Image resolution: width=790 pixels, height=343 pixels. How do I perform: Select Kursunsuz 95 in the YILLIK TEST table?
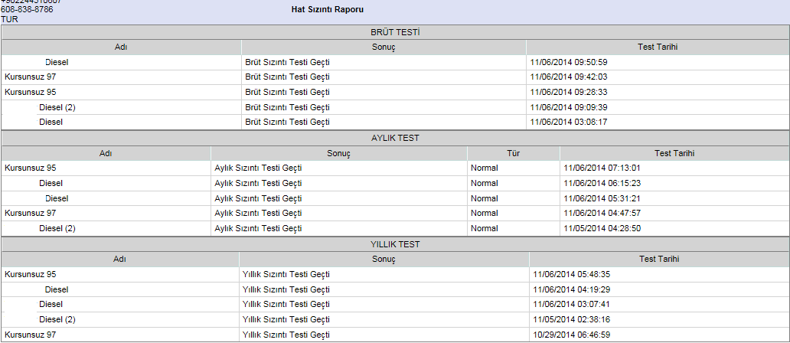coord(31,274)
